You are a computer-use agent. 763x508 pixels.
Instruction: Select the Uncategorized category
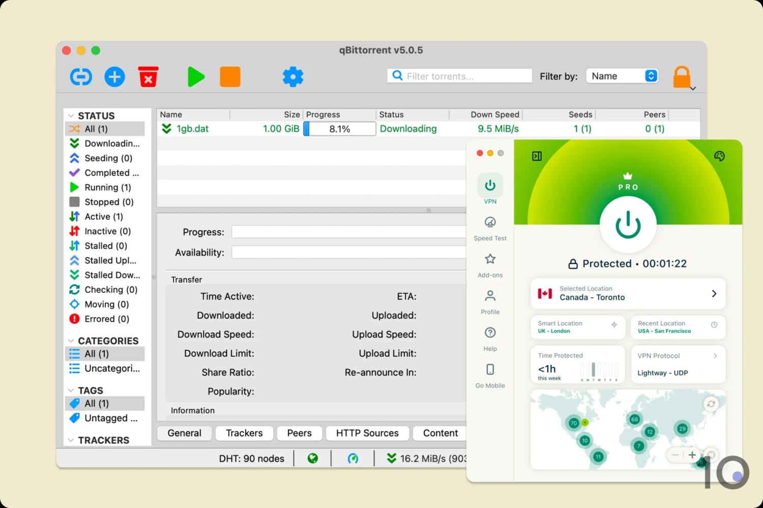[105, 369]
